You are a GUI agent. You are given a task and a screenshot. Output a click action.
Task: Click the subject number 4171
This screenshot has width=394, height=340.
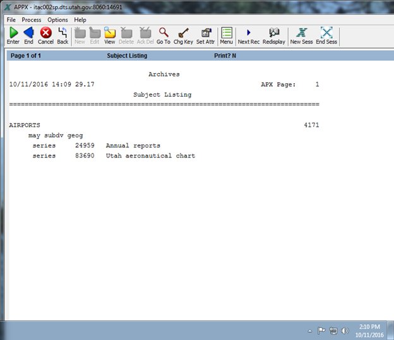311,125
